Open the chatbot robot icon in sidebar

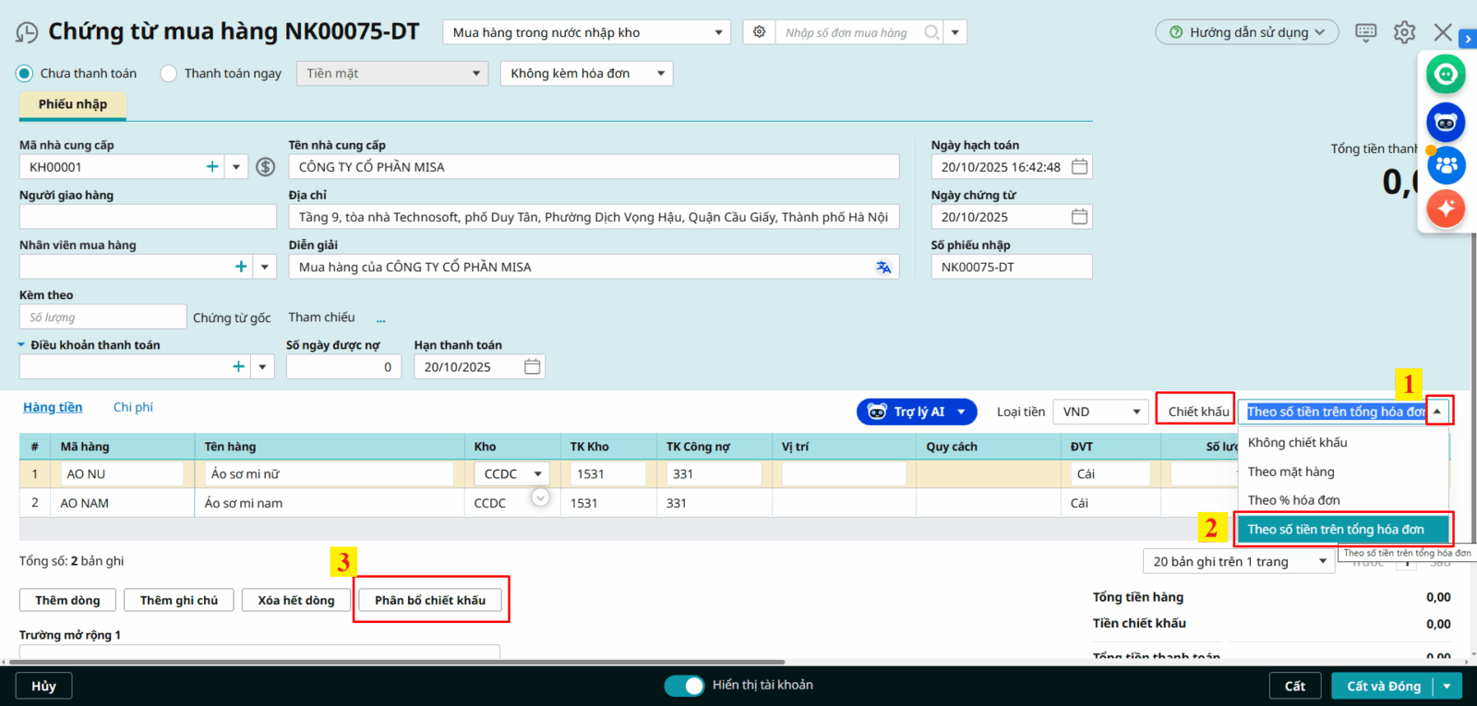[x=1445, y=123]
